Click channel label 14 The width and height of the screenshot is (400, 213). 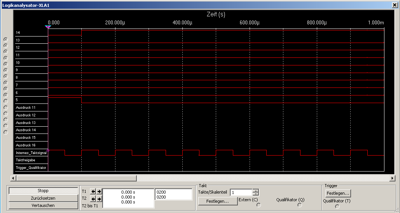18,33
